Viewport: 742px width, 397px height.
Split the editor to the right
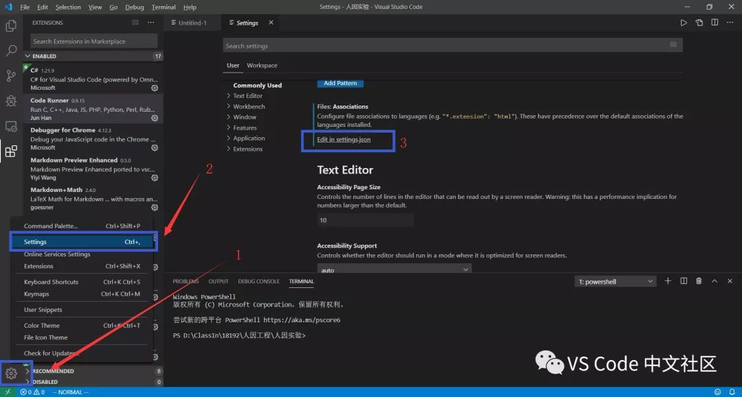715,23
